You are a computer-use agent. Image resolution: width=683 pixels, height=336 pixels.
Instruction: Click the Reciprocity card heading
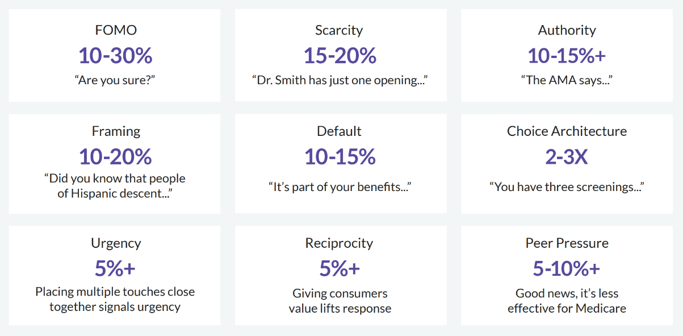click(339, 243)
